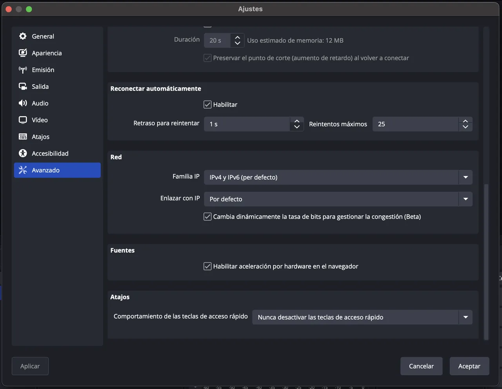Decrease Reintentos máximos value
Image resolution: width=502 pixels, height=389 pixels.
[x=466, y=127]
